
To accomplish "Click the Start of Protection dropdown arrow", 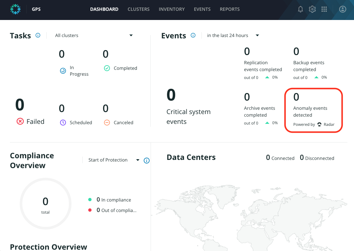I will tap(137, 160).
